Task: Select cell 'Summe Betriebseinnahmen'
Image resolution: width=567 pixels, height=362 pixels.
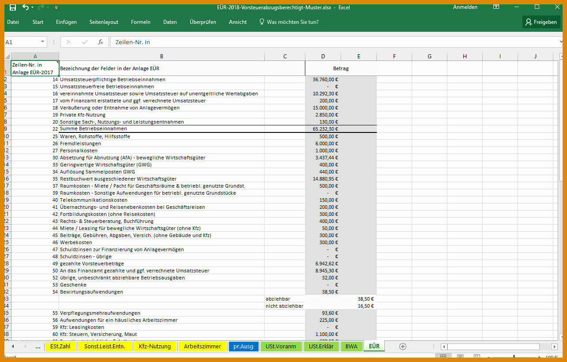Action: click(161, 129)
